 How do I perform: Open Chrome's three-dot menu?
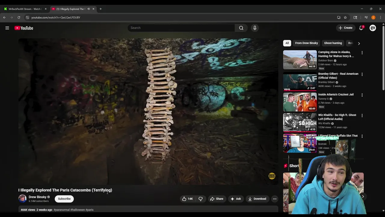coord(380,17)
